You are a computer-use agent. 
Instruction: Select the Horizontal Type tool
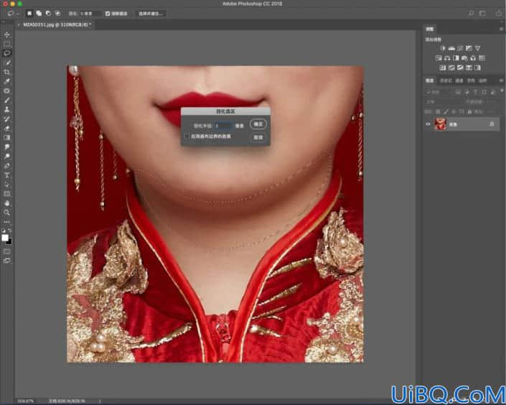pyautogui.click(x=6, y=175)
